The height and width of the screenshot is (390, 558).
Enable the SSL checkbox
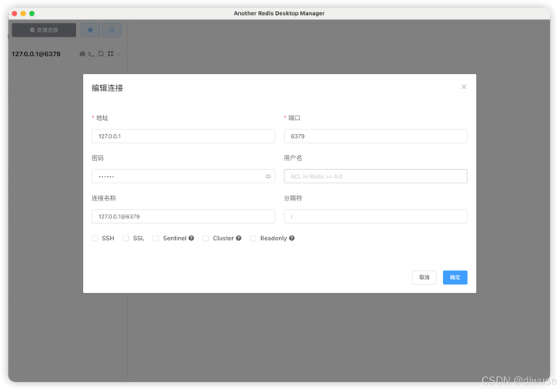pos(126,239)
